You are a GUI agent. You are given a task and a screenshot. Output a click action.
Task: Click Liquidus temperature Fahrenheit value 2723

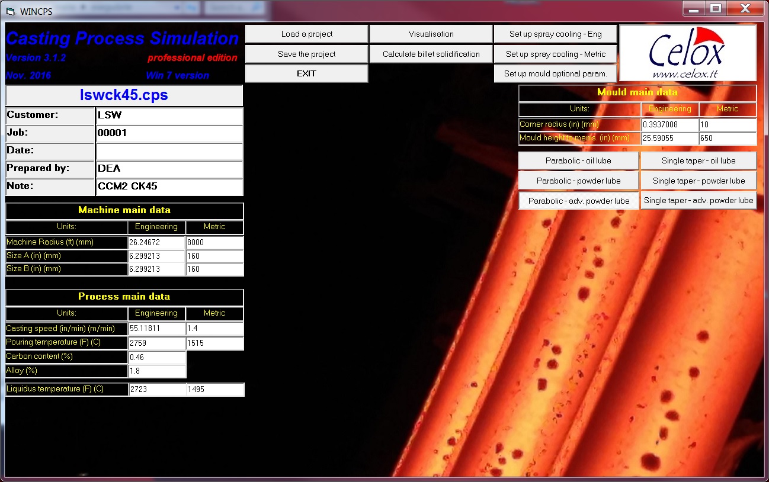click(156, 390)
